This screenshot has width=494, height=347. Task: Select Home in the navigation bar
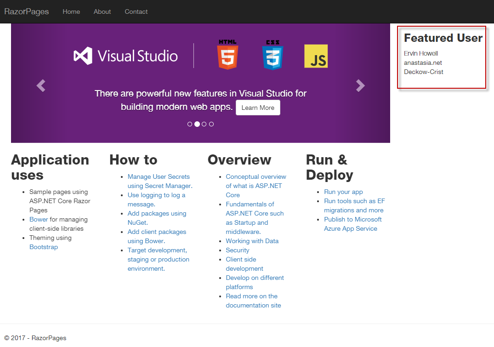71,11
